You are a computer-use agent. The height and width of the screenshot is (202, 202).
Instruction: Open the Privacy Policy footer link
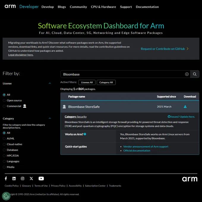[x=58, y=186]
